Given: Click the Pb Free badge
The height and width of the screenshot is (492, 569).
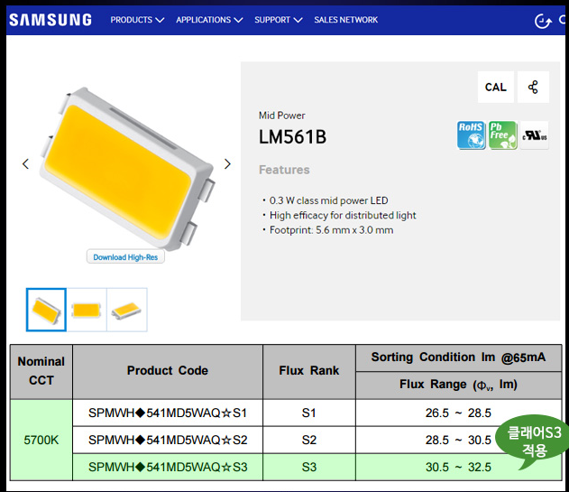Looking at the screenshot, I should point(502,135).
